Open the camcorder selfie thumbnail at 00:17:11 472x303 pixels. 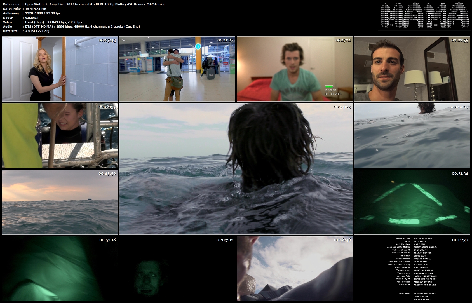click(295, 69)
